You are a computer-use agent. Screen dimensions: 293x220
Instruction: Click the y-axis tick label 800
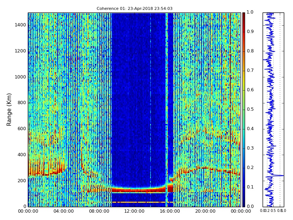[x=22, y=103]
